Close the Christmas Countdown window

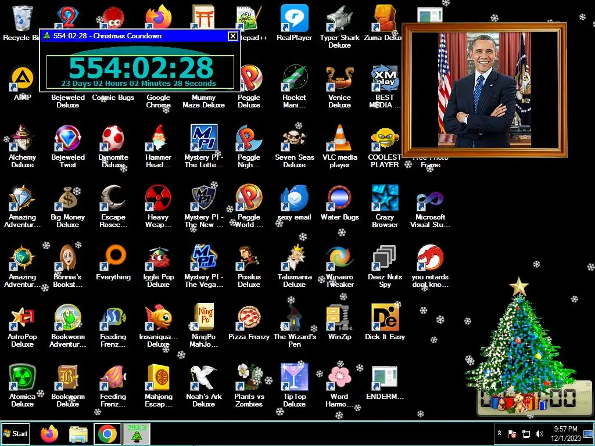pyautogui.click(x=232, y=36)
